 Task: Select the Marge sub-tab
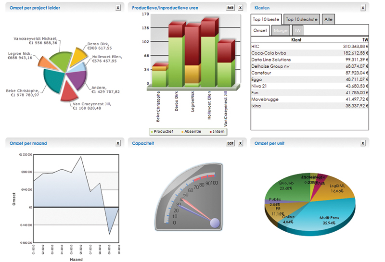point(281,31)
